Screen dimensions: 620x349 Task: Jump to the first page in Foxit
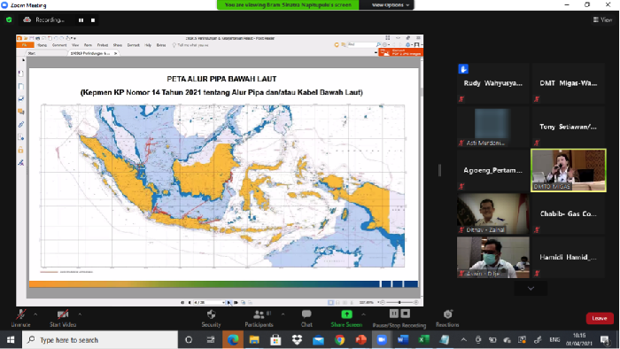[182, 302]
